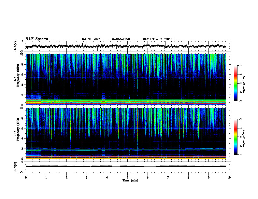Click the ch.2 frequency tick label "2"
Screen dimensions: 258x199
22,149
